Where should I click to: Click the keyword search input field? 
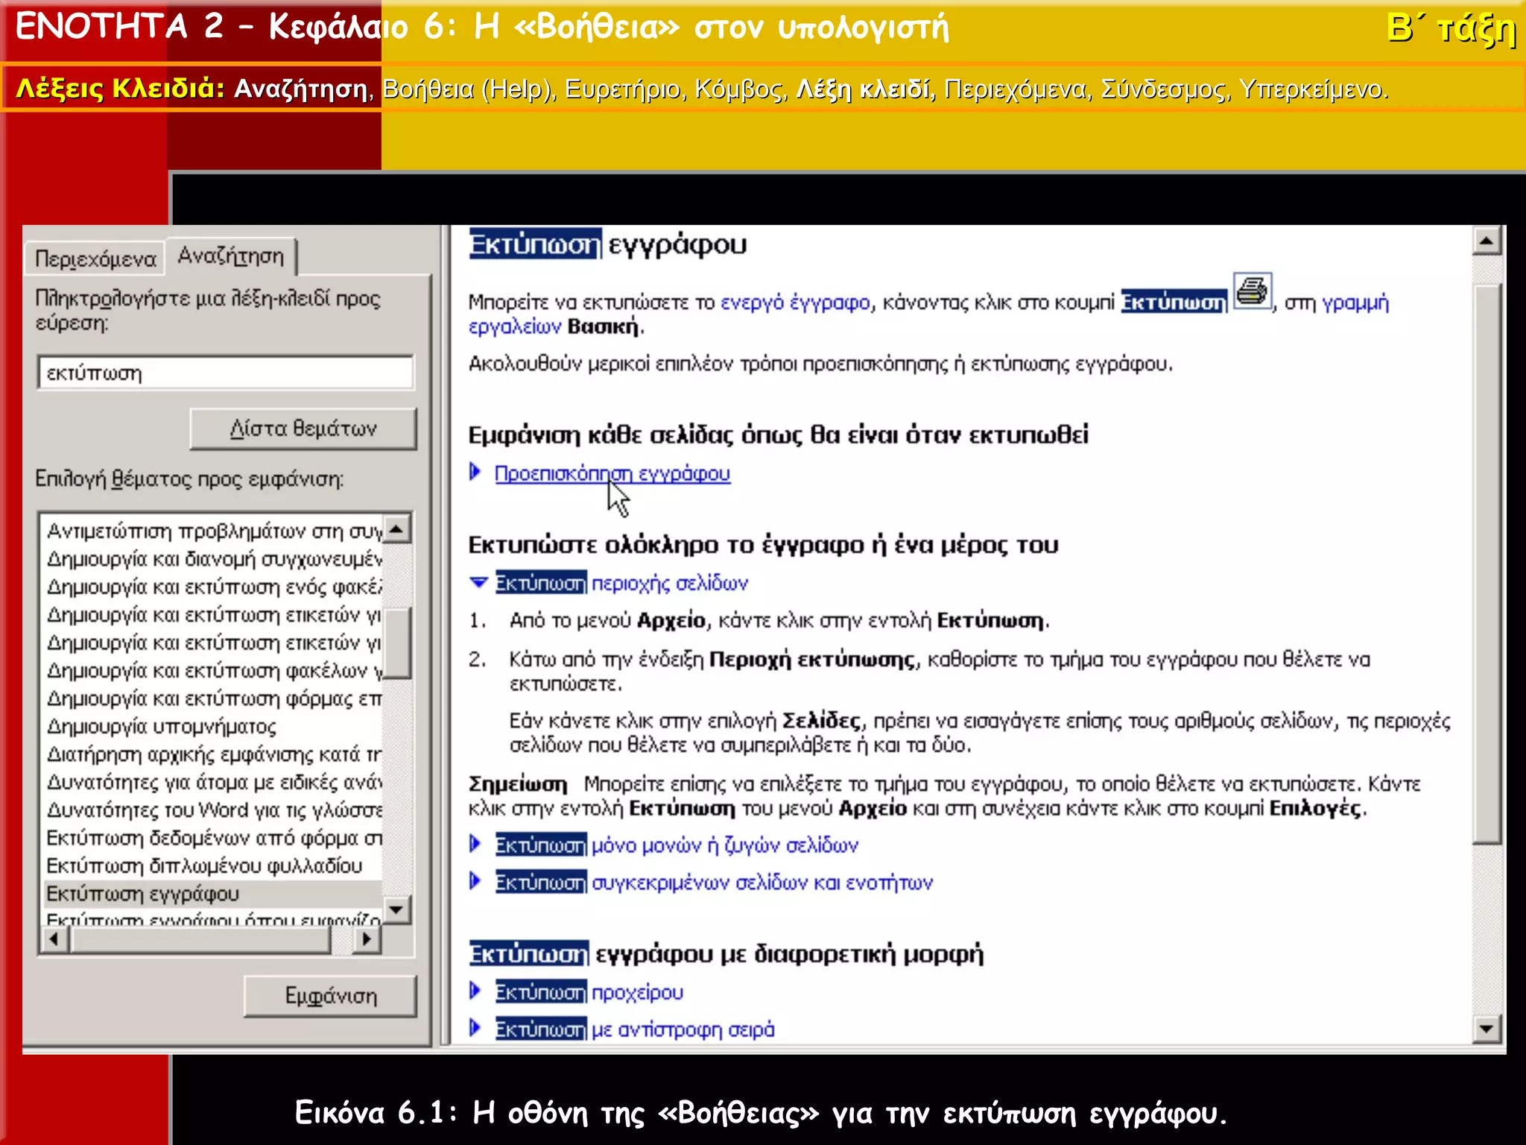click(x=226, y=373)
